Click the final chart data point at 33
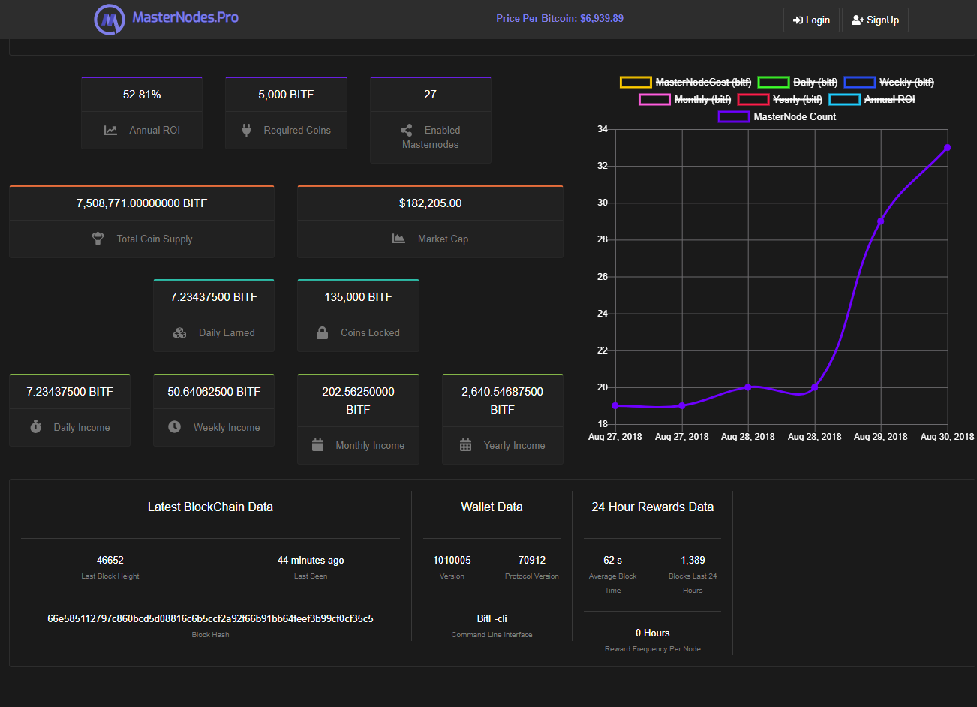This screenshot has width=977, height=707. pyautogui.click(x=947, y=148)
